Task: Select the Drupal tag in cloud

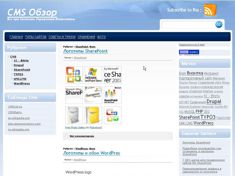Action: click(x=214, y=101)
